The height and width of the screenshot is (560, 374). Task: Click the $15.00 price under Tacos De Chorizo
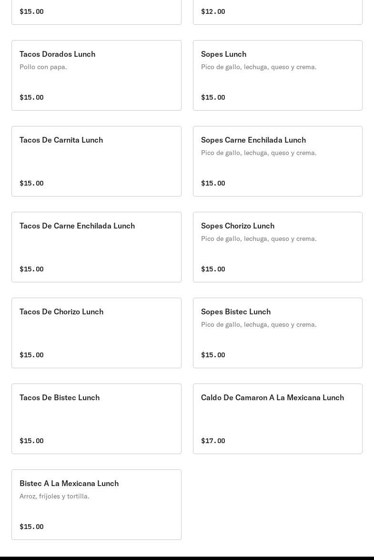[31, 355]
